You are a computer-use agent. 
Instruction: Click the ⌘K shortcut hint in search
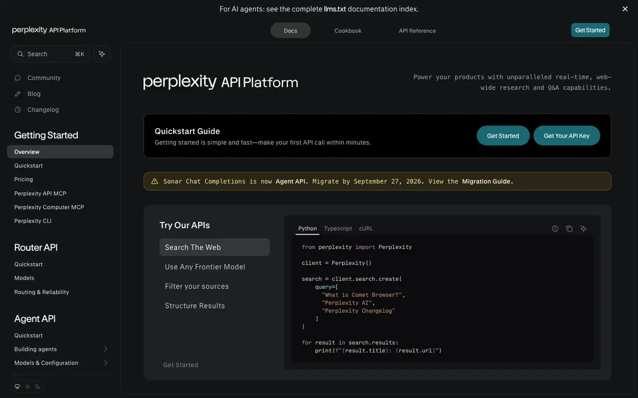(x=79, y=54)
